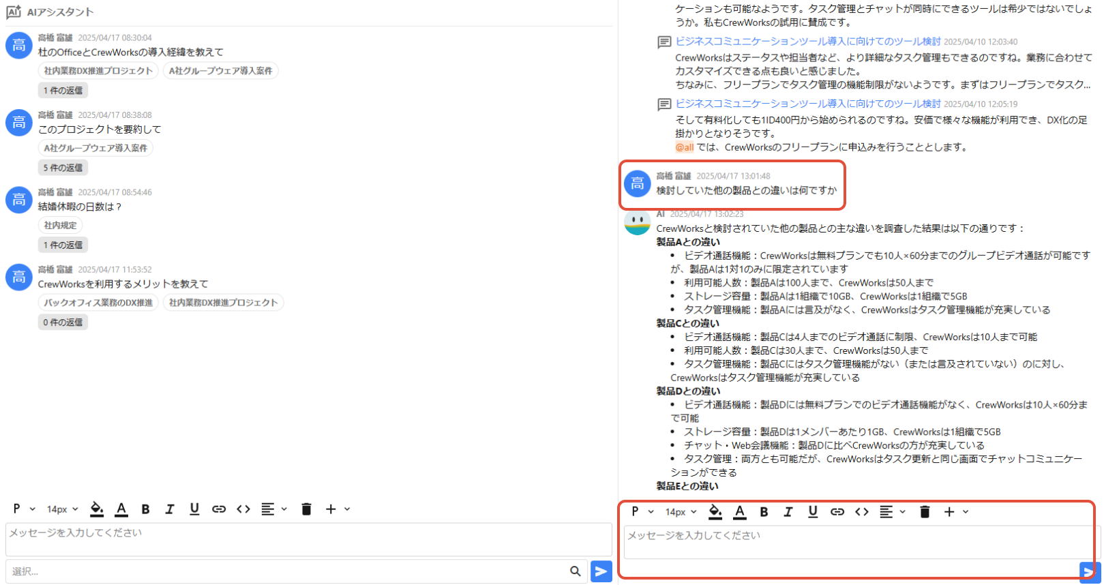The image size is (1104, 585).
Task: Open font color in the left editor
Action: click(x=121, y=509)
